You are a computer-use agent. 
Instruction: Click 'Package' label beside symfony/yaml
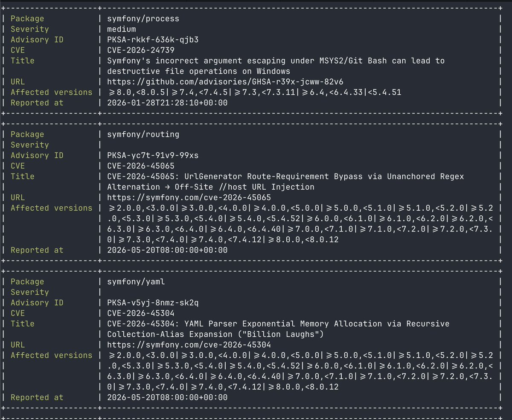27,281
